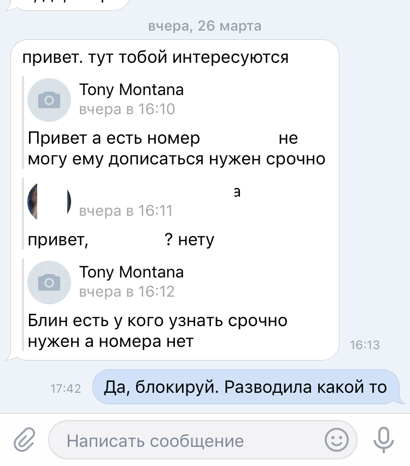The height and width of the screenshot is (466, 410).
Task: Tap the 17:42 outgoing message time
Action: [66, 389]
